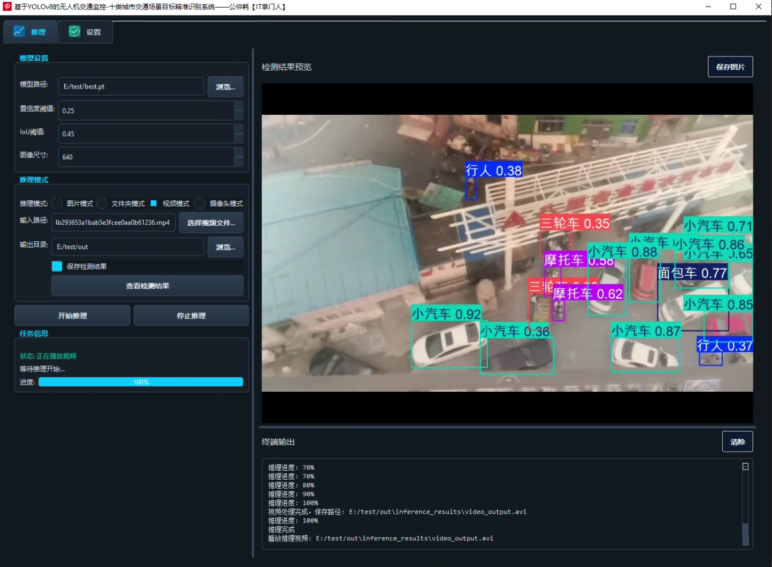Click the 检测结果预览 heading
This screenshot has width=772, height=567.
287,67
